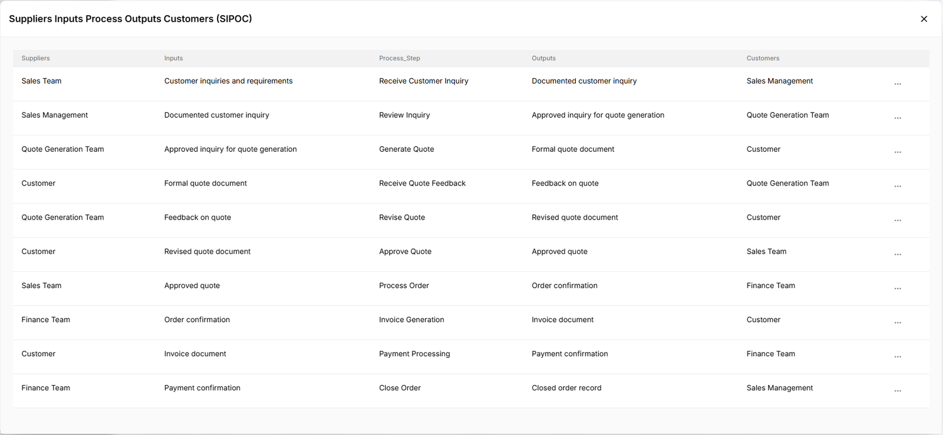
Task: Click output 'Revised quote document'
Action: (575, 218)
